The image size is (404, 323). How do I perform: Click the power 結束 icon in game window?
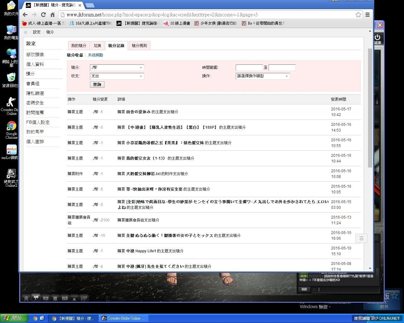pyautogui.click(x=377, y=39)
